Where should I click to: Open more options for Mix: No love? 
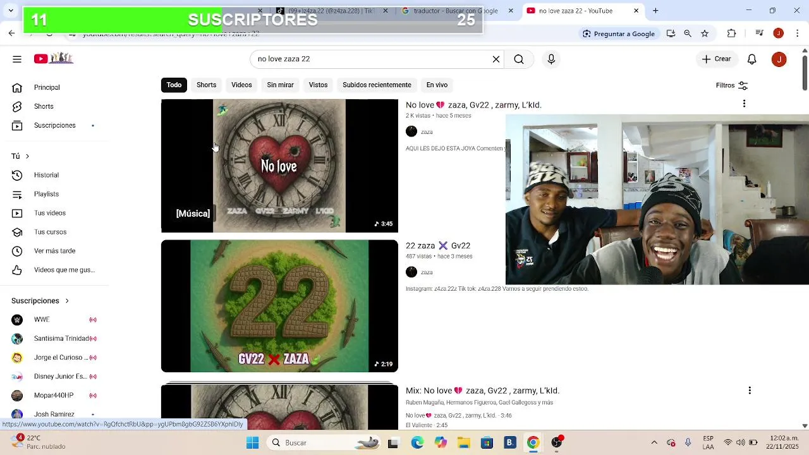pyautogui.click(x=750, y=391)
